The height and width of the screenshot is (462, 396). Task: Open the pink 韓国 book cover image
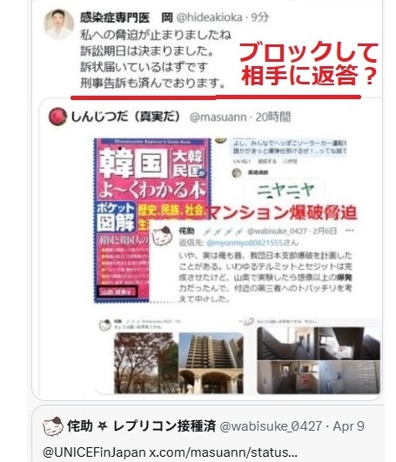pos(151,220)
